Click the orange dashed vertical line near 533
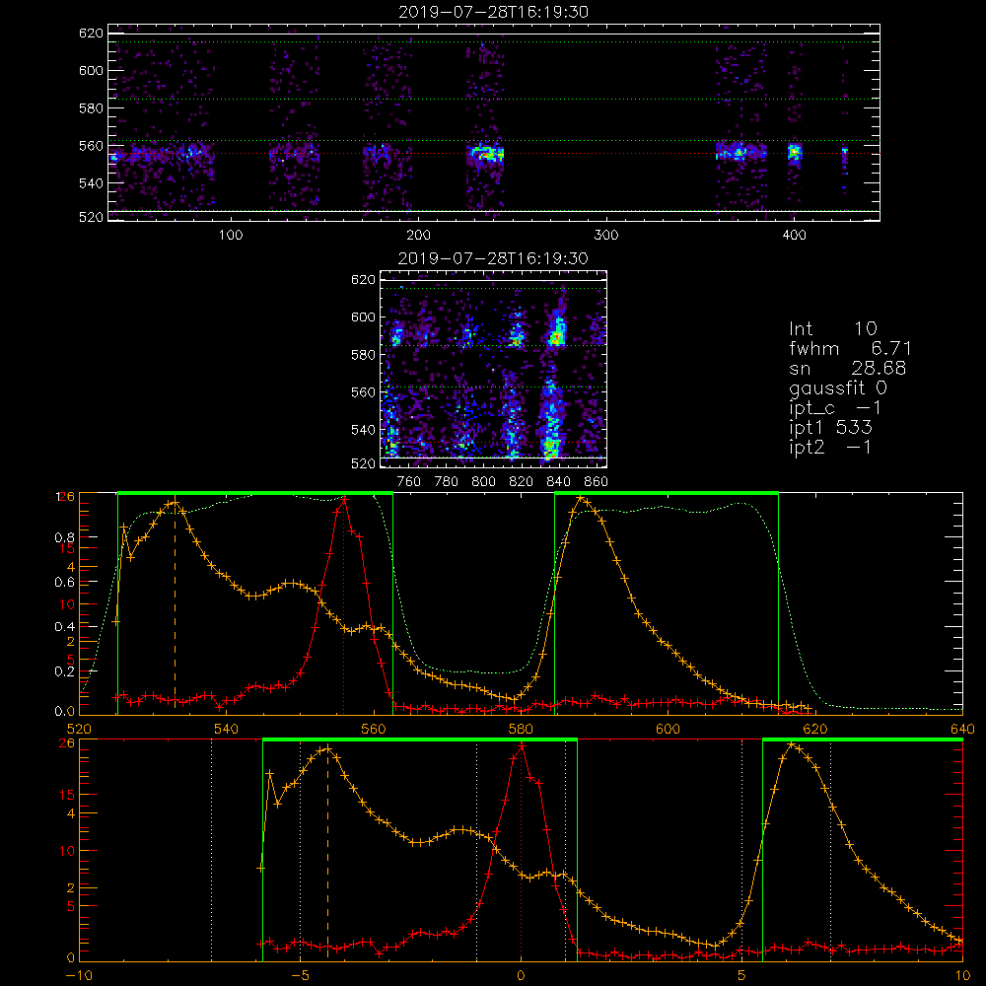 pyautogui.click(x=175, y=603)
